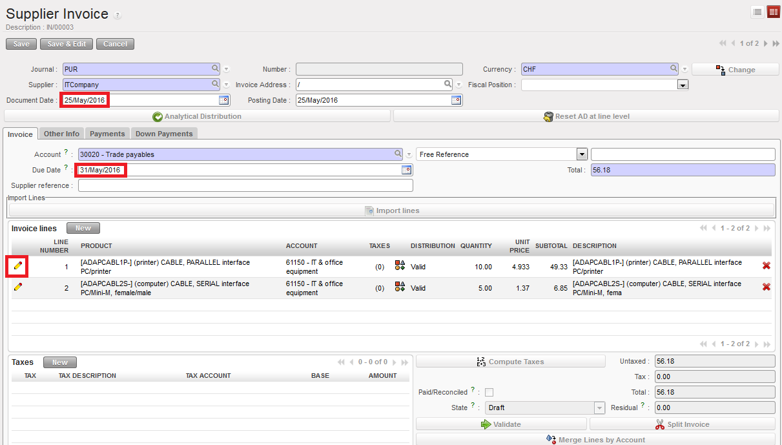Click Save & Edit button

pos(67,44)
